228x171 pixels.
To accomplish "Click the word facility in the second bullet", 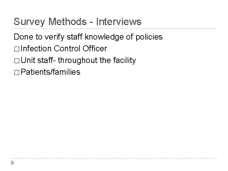I will click(x=125, y=60).
